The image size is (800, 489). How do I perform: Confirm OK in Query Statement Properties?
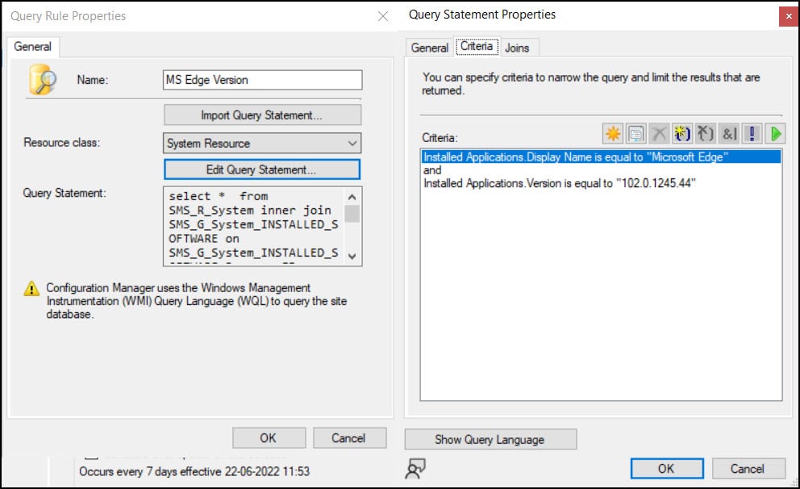(667, 469)
